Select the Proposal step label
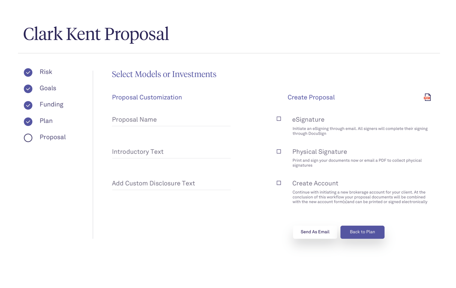The width and height of the screenshot is (456, 288). click(x=53, y=137)
